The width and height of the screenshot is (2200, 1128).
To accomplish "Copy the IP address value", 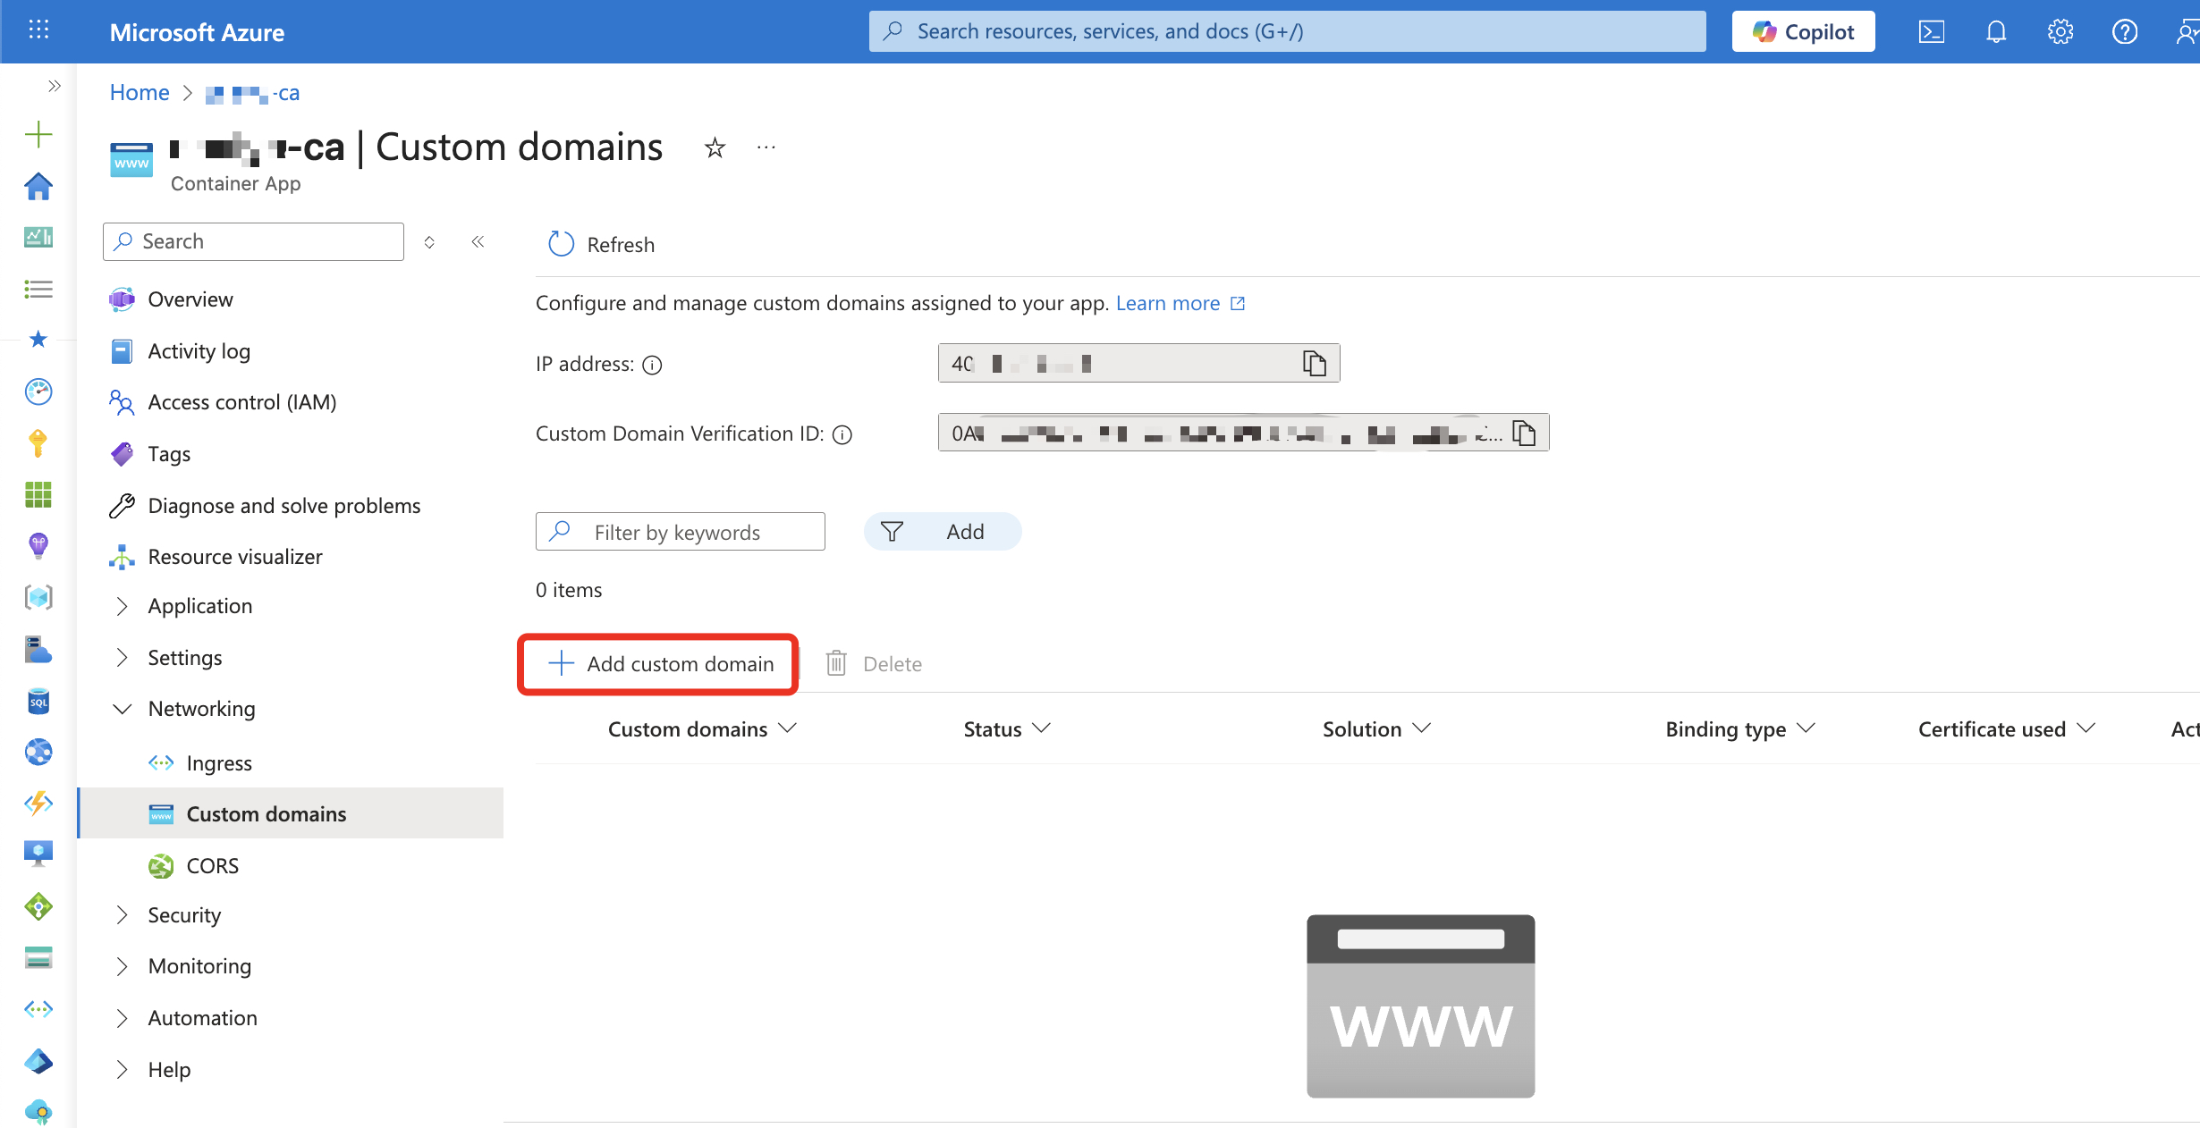I will [1314, 363].
